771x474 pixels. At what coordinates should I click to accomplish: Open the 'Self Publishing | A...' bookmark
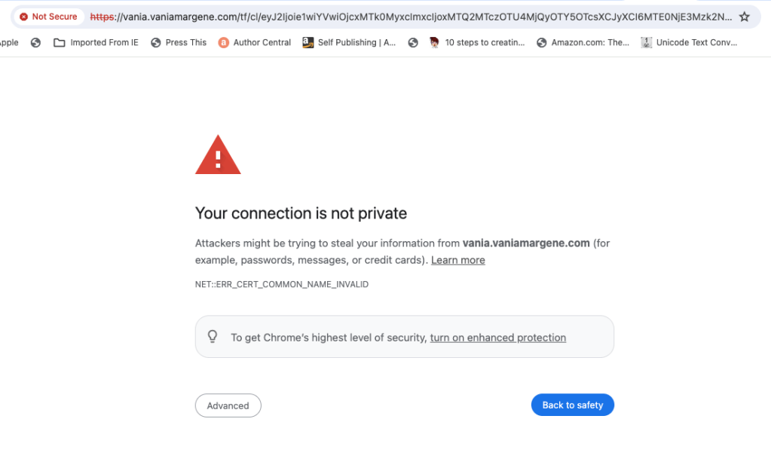[351, 42]
